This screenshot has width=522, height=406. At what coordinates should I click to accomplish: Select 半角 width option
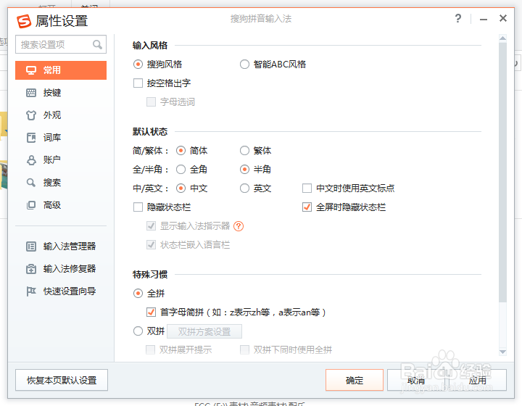244,170
